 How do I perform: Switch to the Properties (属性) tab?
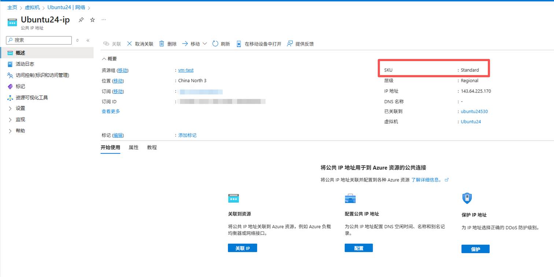tap(133, 147)
